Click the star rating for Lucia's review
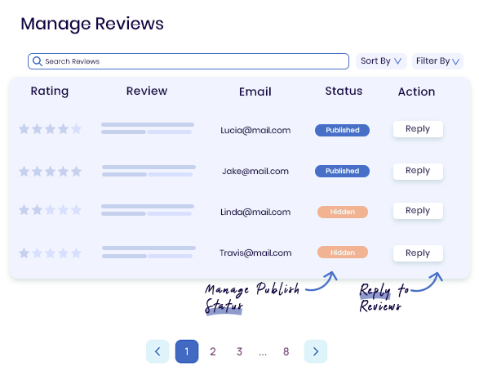 pos(50,129)
